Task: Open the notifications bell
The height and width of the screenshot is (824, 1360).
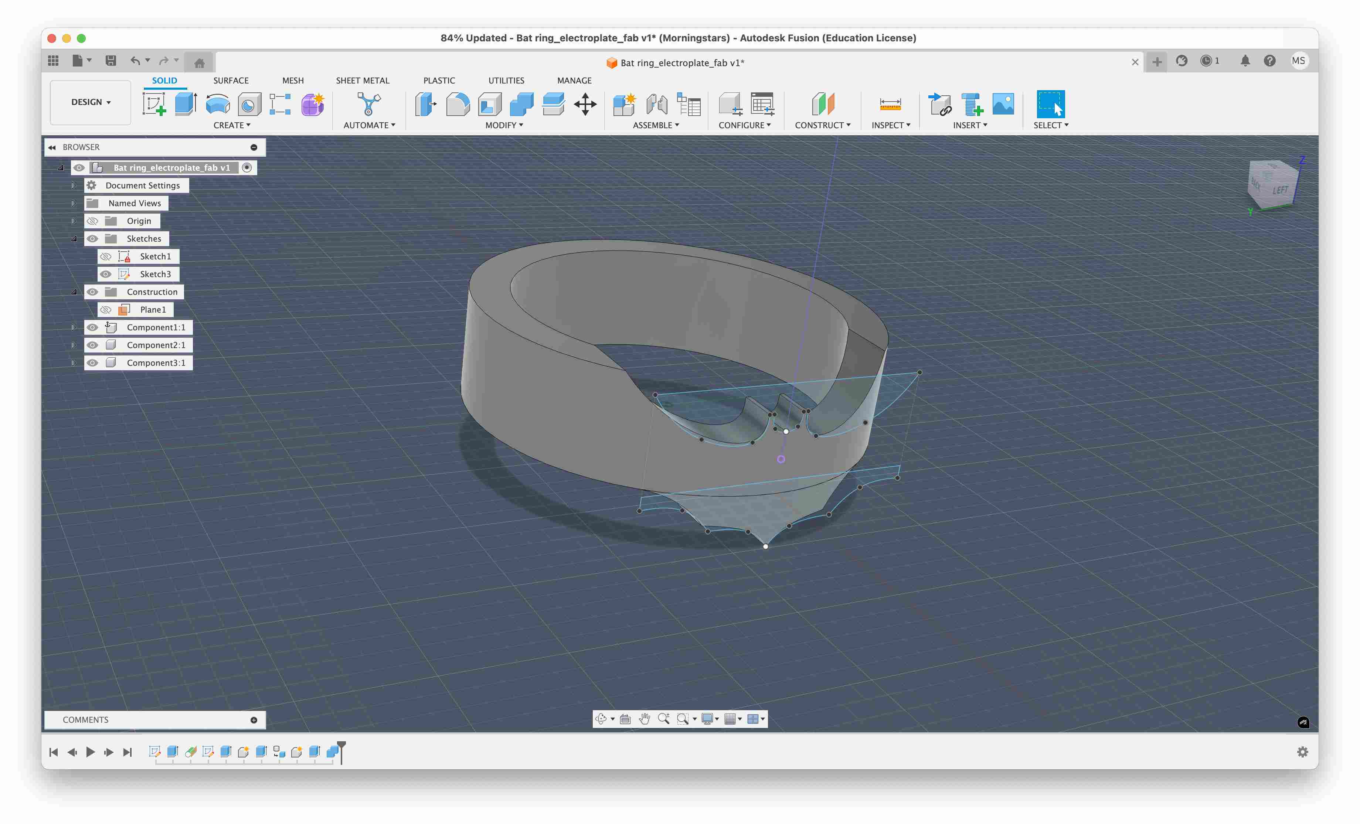Action: 1245,61
